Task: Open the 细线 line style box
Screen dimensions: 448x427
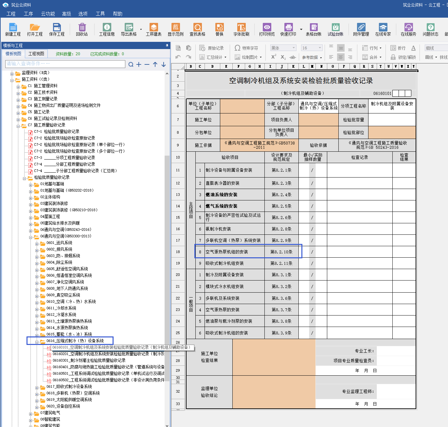Action: click(436, 48)
